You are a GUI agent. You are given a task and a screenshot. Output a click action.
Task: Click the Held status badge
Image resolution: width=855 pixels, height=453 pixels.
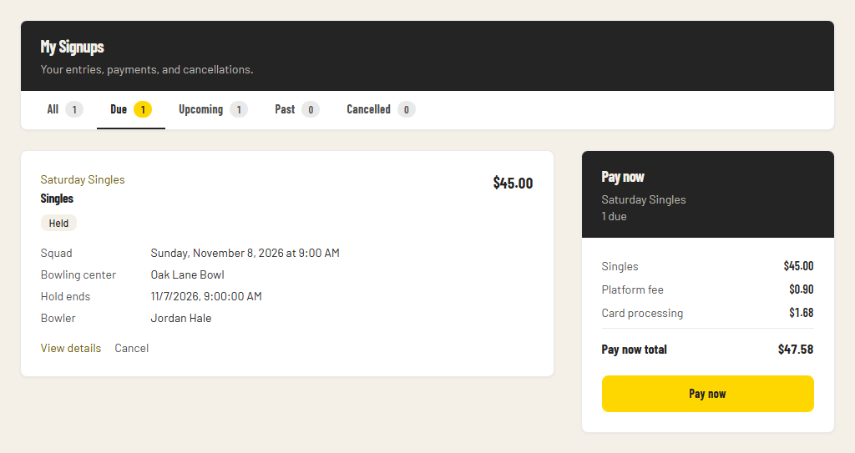59,223
